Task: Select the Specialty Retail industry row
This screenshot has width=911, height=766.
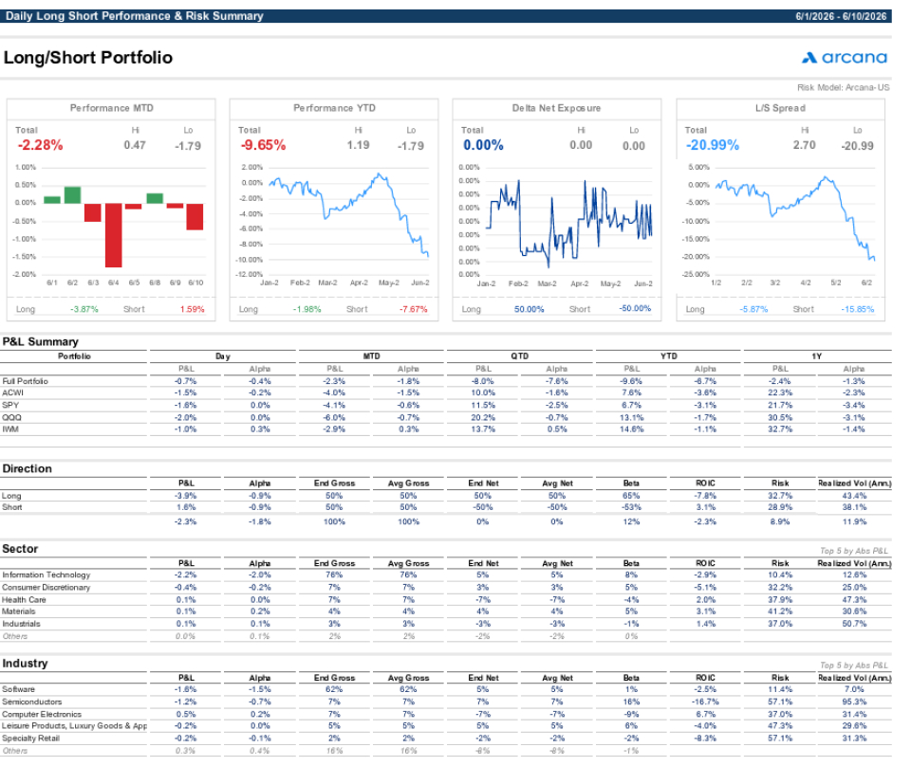Action: tap(446, 739)
